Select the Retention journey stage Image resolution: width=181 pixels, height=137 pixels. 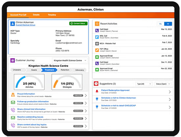[x=65, y=70]
